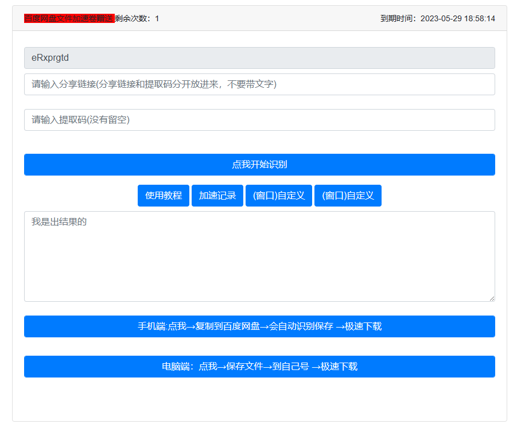
Task: Select the share link input field
Action: (259, 84)
